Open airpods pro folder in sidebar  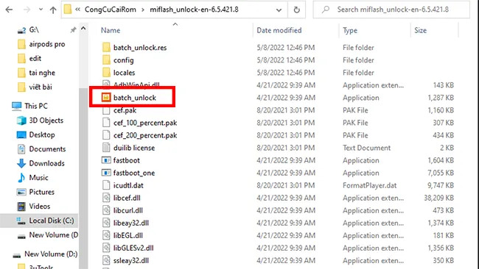click(x=47, y=44)
